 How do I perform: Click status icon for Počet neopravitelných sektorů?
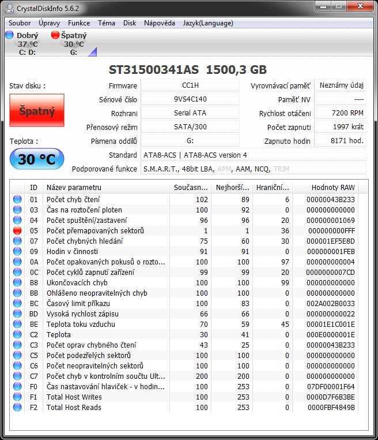pyautogui.click(x=17, y=366)
